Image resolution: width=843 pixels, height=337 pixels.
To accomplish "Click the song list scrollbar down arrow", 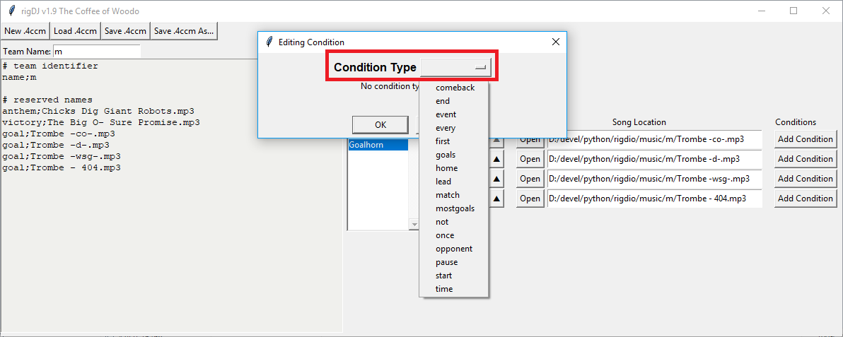I will click(414, 224).
